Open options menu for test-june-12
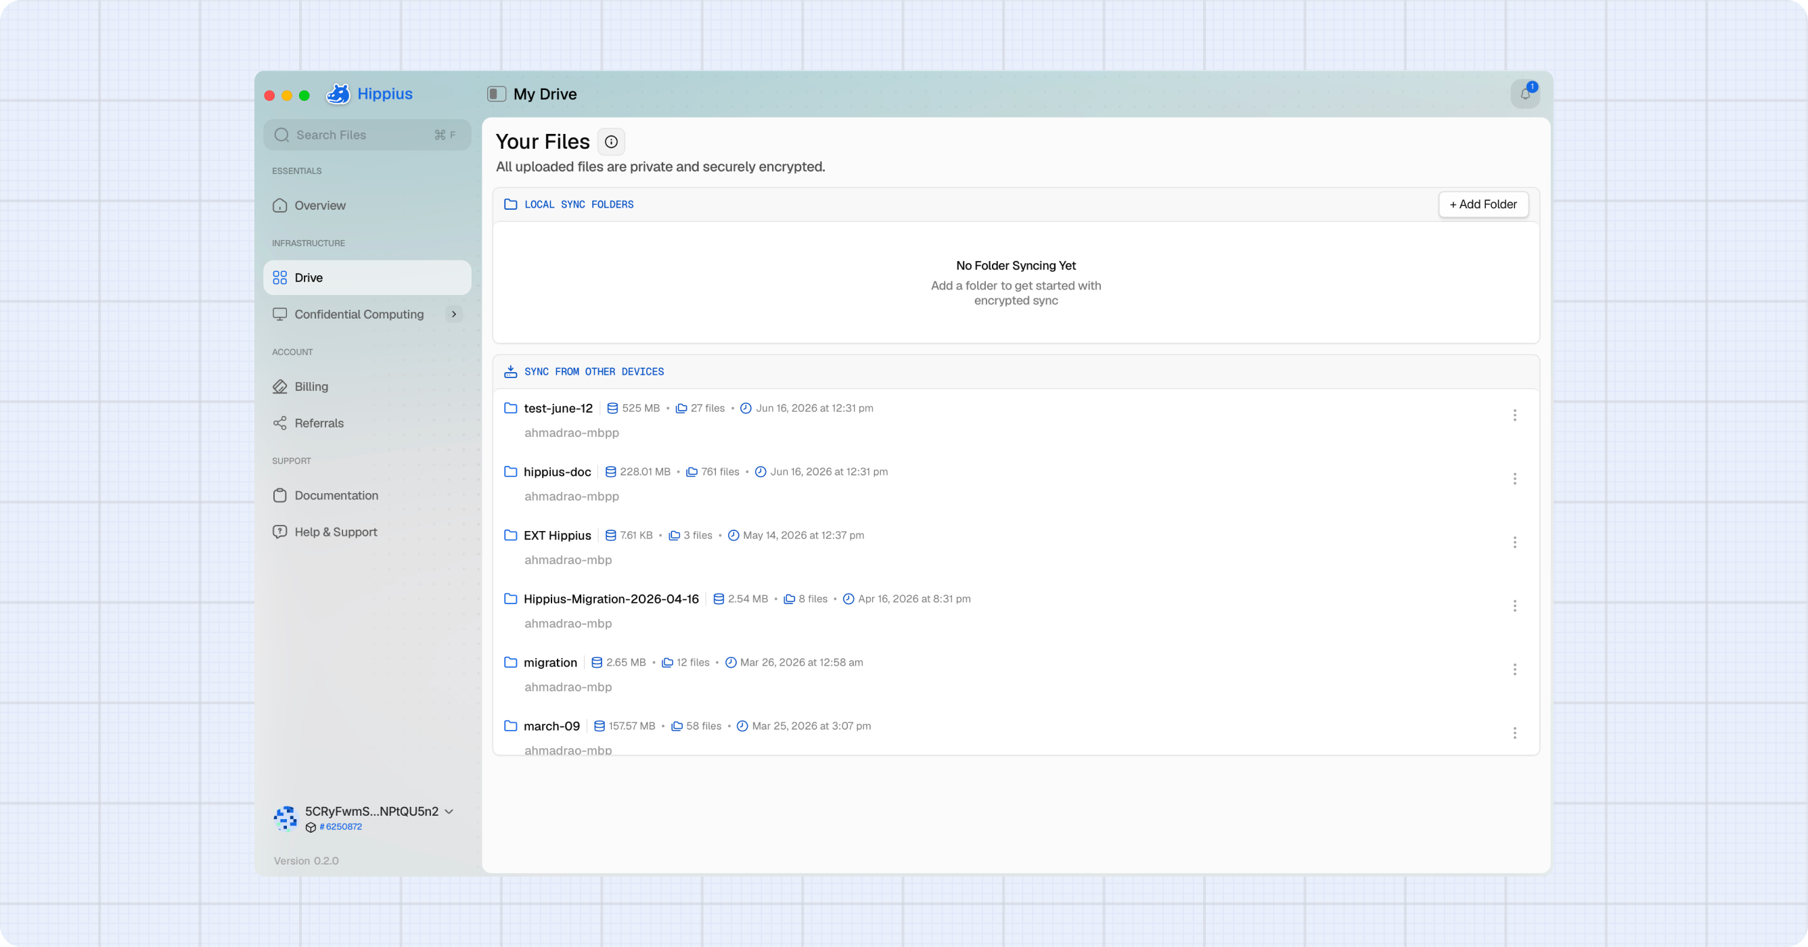The image size is (1808, 947). click(x=1514, y=415)
